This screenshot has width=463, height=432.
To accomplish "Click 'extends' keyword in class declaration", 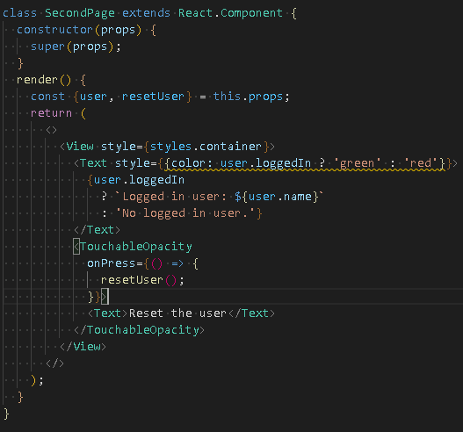I will pyautogui.click(x=146, y=13).
